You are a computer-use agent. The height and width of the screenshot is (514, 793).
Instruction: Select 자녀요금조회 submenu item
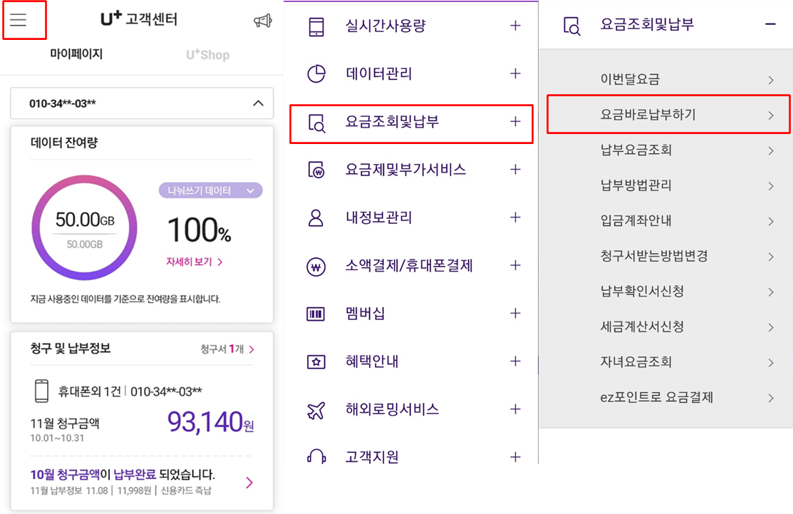pyautogui.click(x=666, y=362)
